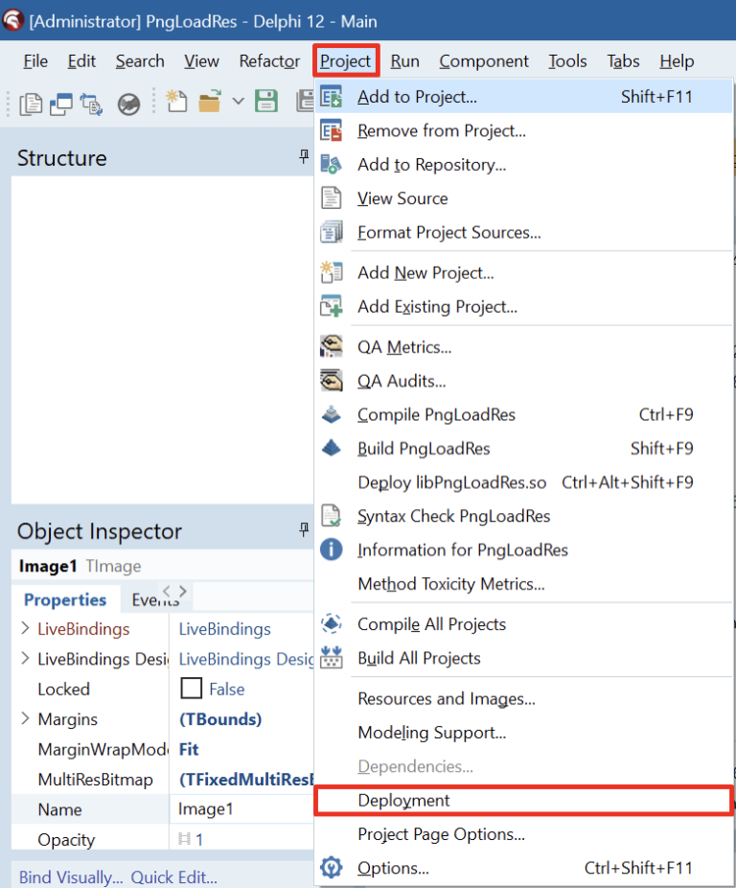Click the View Unit toolbar icon

[x=30, y=103]
